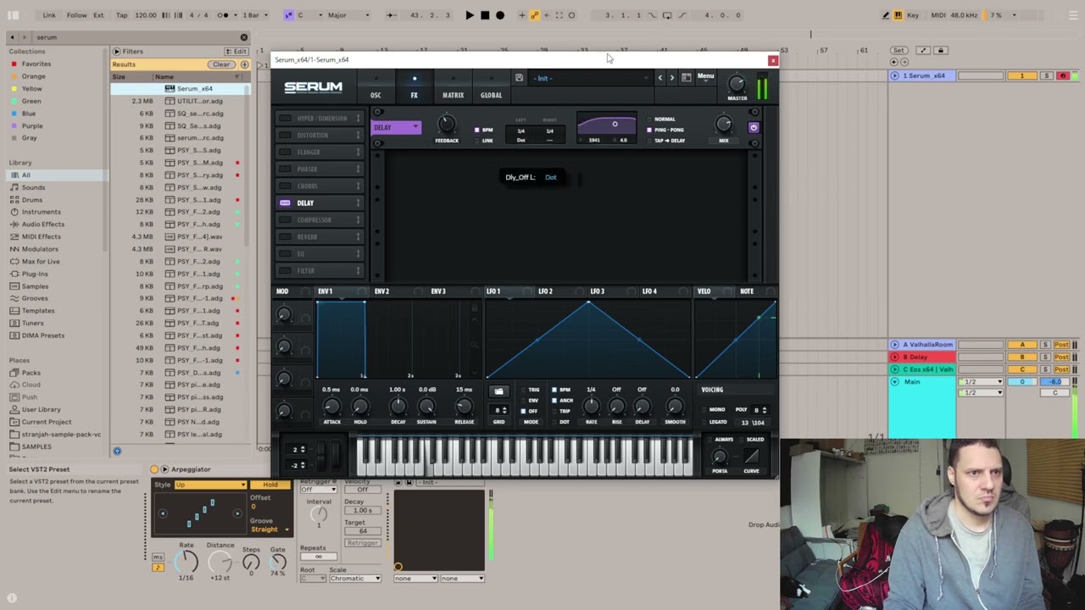The image size is (1085, 610).
Task: Click the Serum logo
Action: [x=313, y=87]
